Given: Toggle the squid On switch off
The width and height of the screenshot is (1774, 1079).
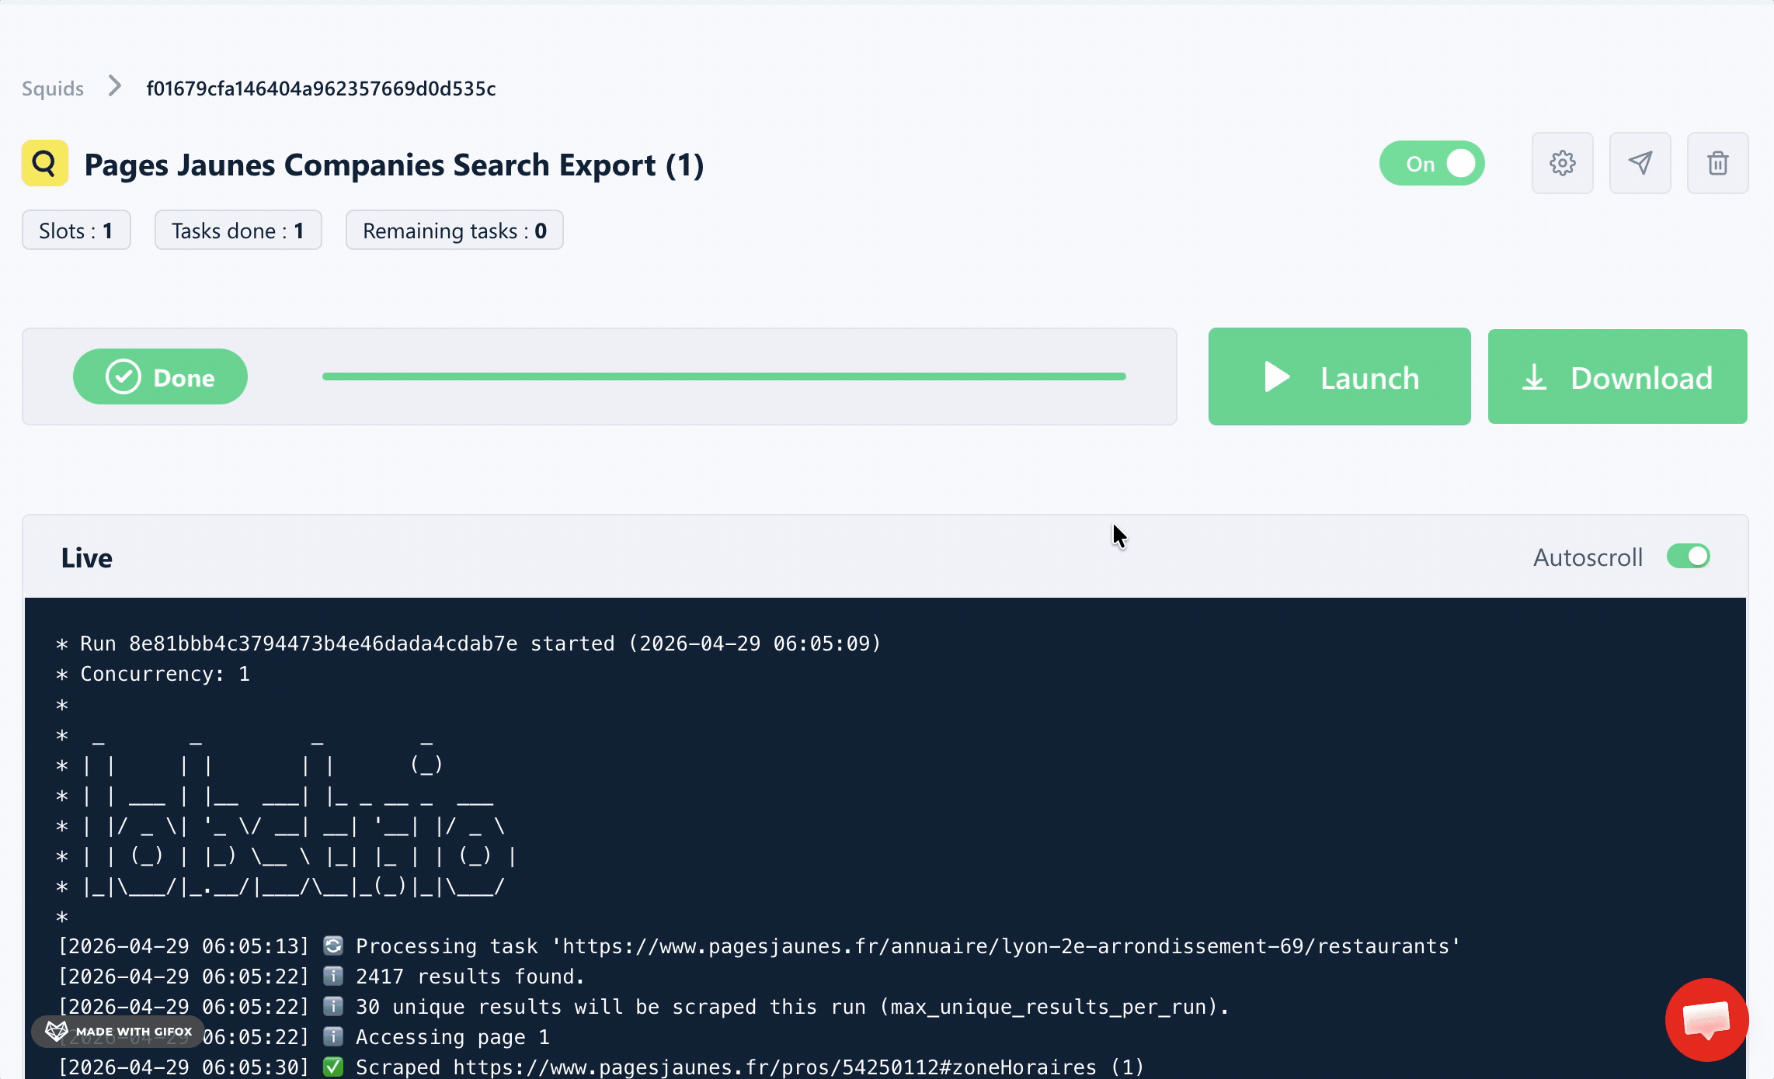Looking at the screenshot, I should pyautogui.click(x=1431, y=163).
